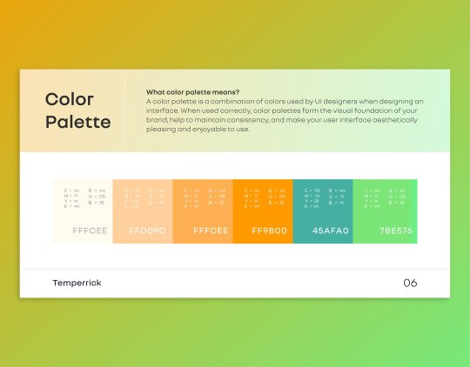
Task: Click RGB values on the green swatch
Action: pos(397,197)
